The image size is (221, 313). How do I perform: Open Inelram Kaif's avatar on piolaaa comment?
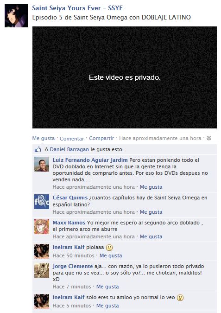(42, 251)
